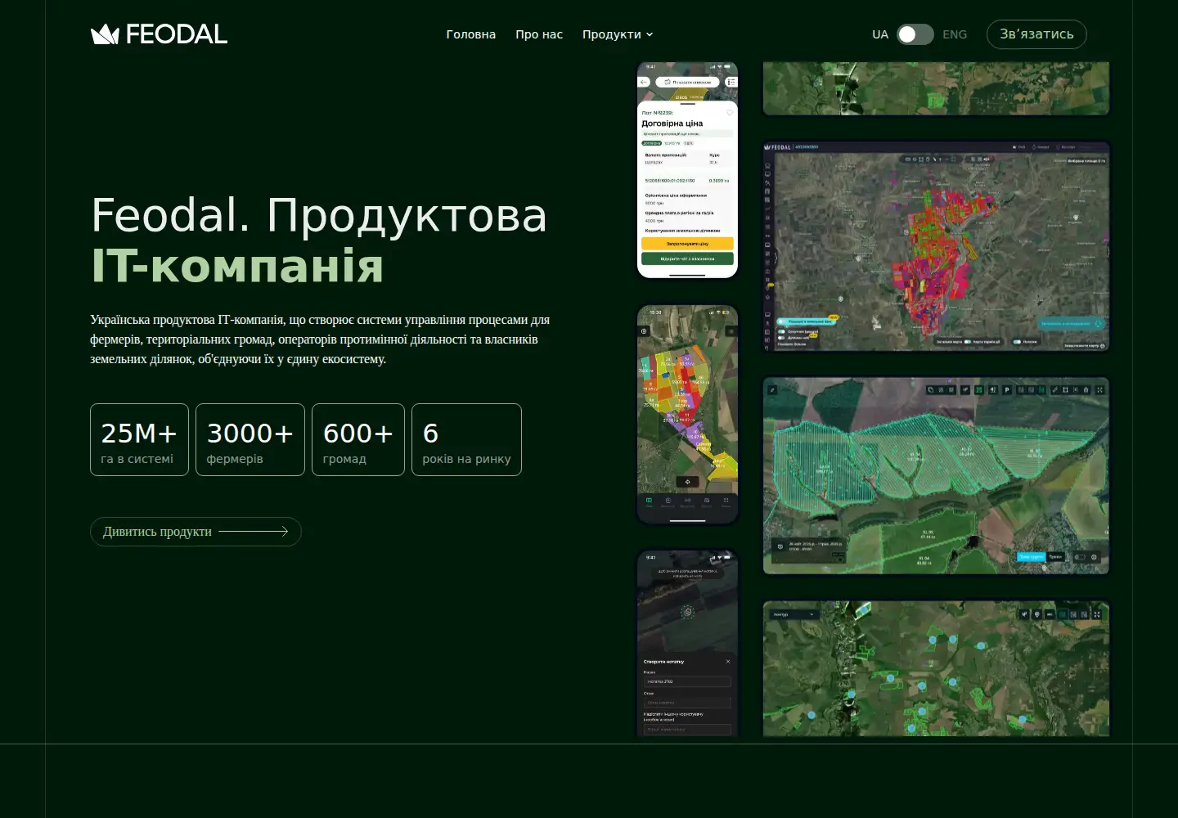Click the dark green button in phone mockup
1178x818 pixels.
coord(687,258)
